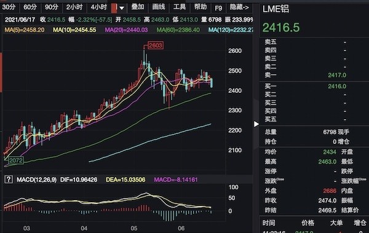This screenshot has width=369, height=233.
Task: Click the MA(10)=2454.55 indicator label
Action: coord(74,30)
